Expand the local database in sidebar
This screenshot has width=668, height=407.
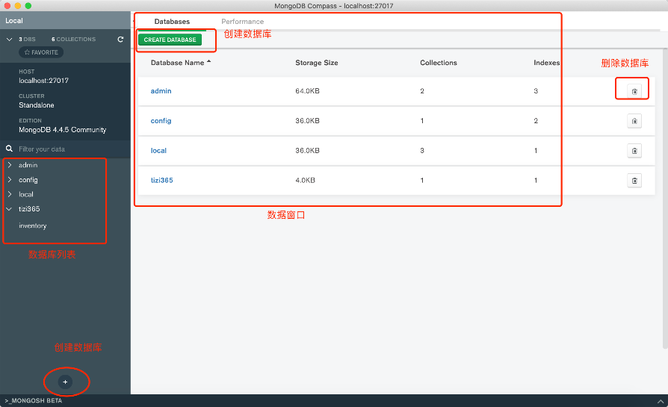[10, 194]
